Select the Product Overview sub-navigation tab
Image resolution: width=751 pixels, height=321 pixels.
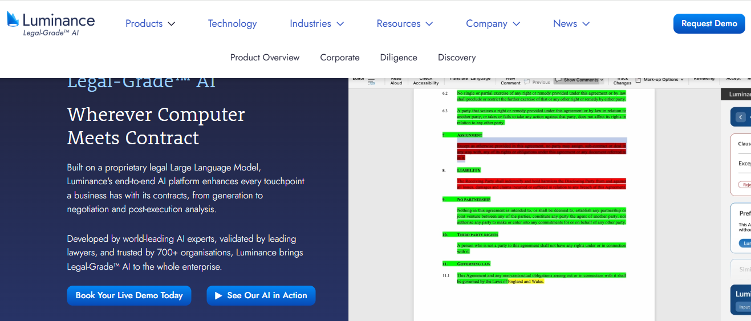[265, 58]
